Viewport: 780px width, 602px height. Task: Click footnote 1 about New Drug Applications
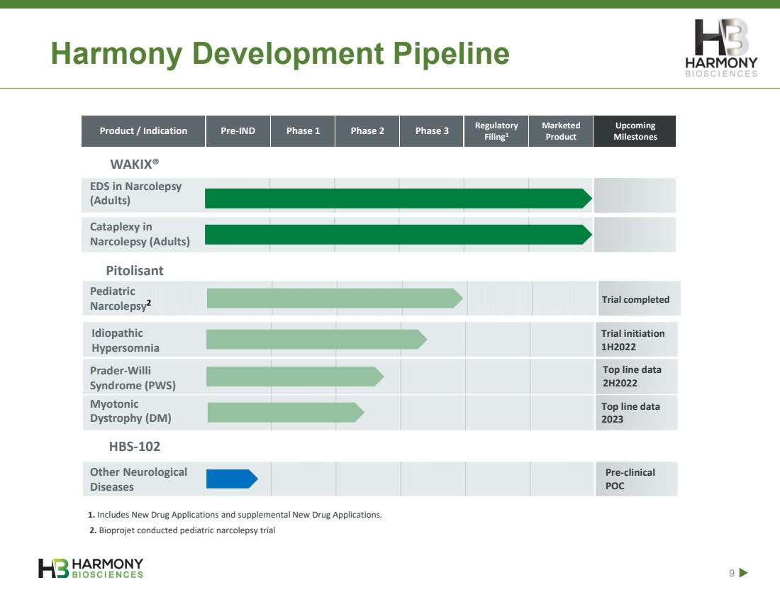(235, 515)
